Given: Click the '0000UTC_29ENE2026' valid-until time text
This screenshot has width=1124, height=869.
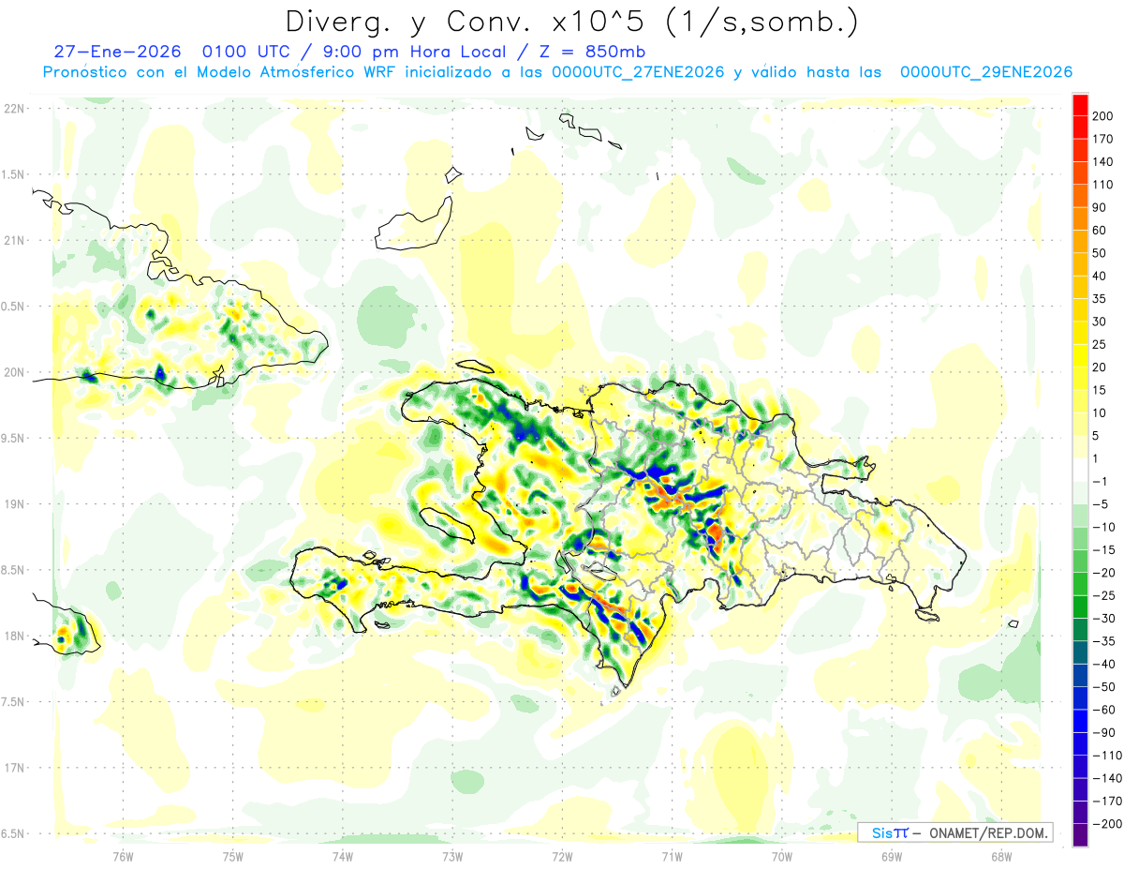Looking at the screenshot, I should [986, 72].
